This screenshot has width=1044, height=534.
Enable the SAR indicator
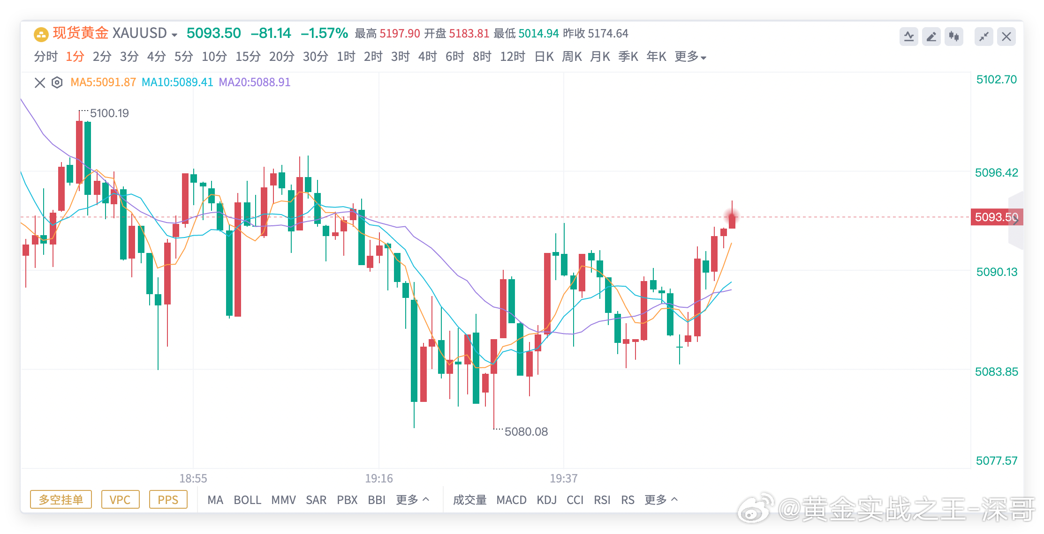click(317, 500)
